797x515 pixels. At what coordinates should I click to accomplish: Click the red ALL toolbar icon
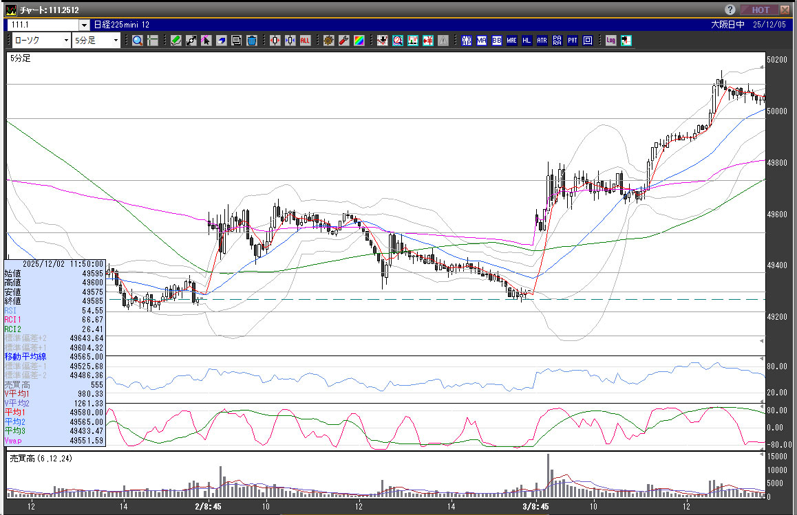tap(304, 41)
